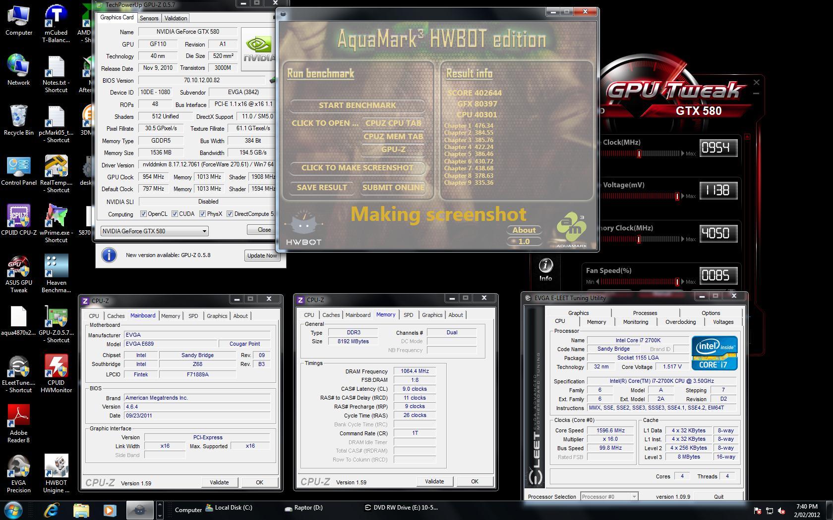This screenshot has height=520, width=833.
Task: Click the taskbar clock
Action: 807,510
